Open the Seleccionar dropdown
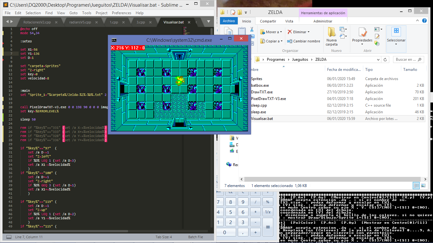The image size is (433, 243). [396, 39]
